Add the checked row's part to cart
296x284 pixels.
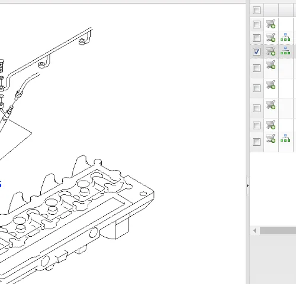[271, 51]
